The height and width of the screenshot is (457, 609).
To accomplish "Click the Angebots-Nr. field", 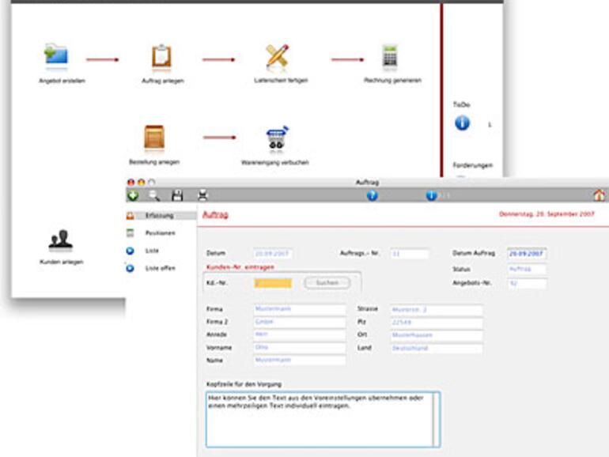I will 527,283.
